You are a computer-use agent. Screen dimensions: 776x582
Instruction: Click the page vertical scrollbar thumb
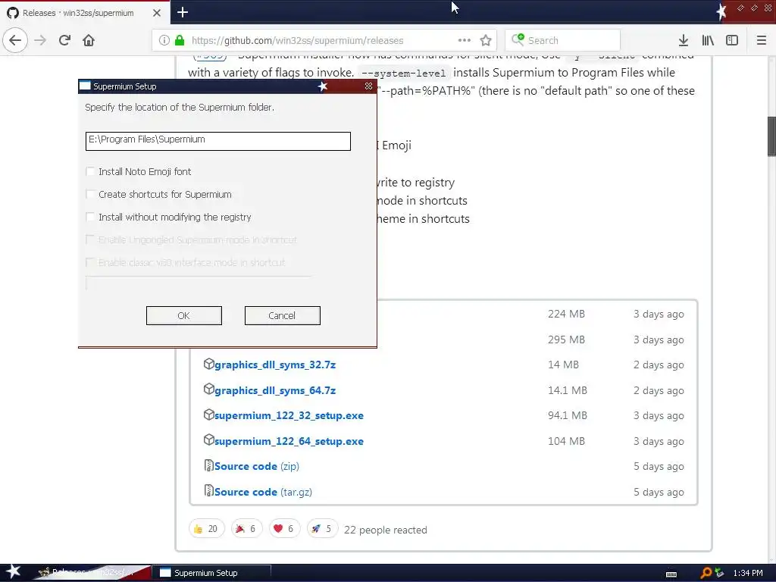point(771,136)
